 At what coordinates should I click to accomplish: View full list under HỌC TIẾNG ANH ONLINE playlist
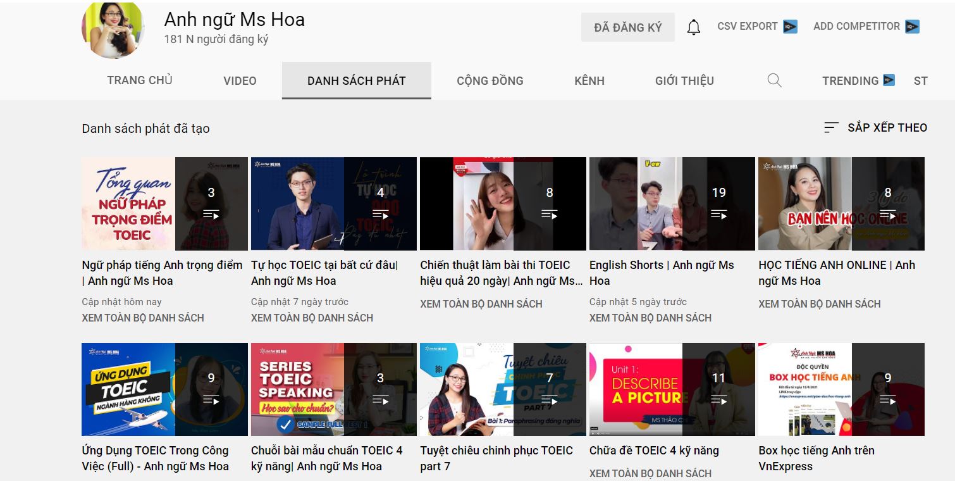(x=820, y=304)
